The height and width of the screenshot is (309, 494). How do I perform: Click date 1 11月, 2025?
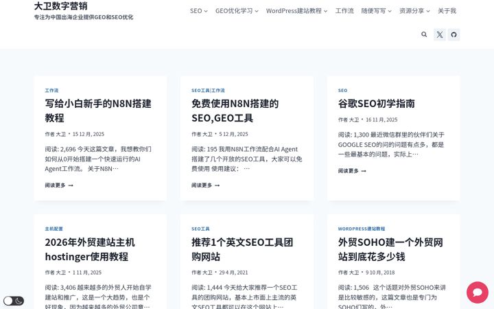coord(87,273)
